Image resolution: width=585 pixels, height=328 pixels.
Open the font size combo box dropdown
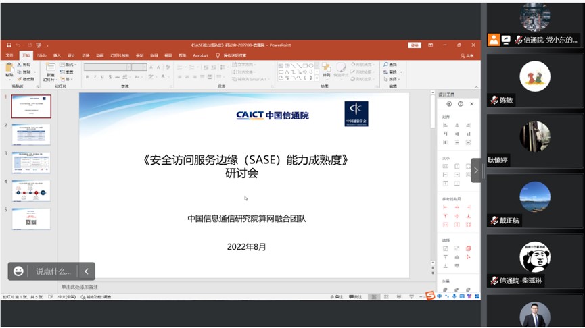145,67
